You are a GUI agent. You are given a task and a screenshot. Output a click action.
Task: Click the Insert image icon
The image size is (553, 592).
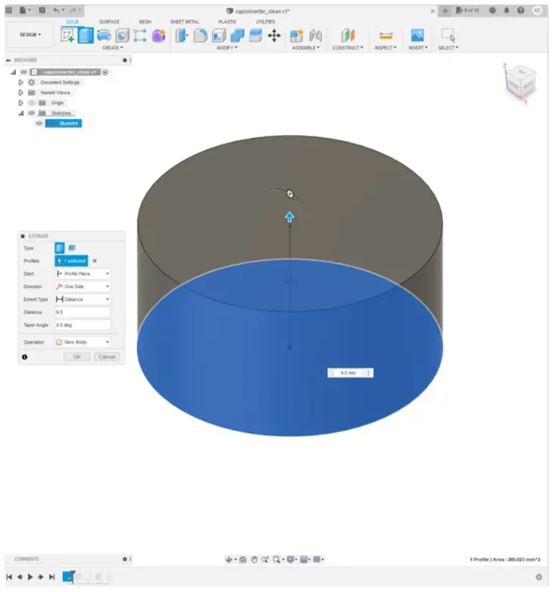pyautogui.click(x=417, y=35)
